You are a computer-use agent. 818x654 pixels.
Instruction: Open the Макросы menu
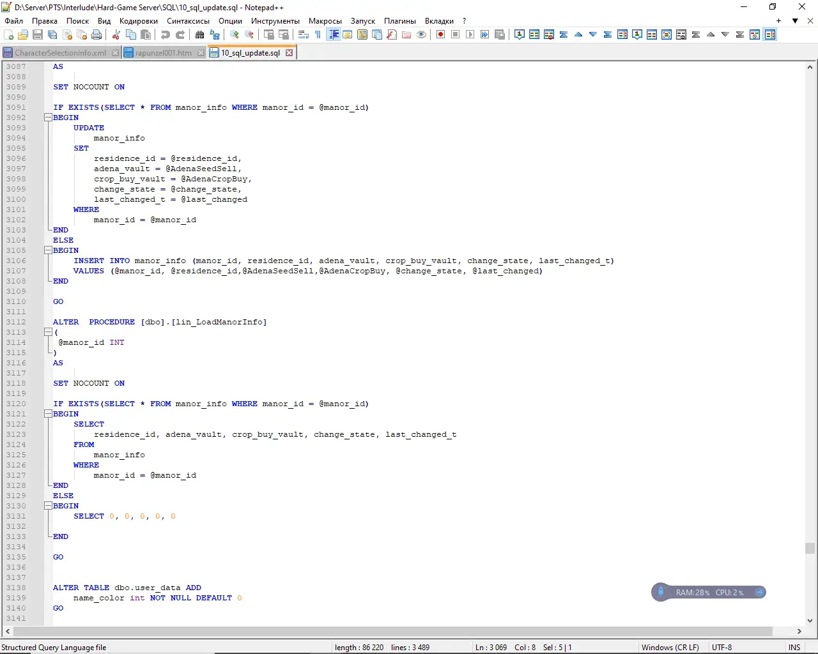point(325,21)
